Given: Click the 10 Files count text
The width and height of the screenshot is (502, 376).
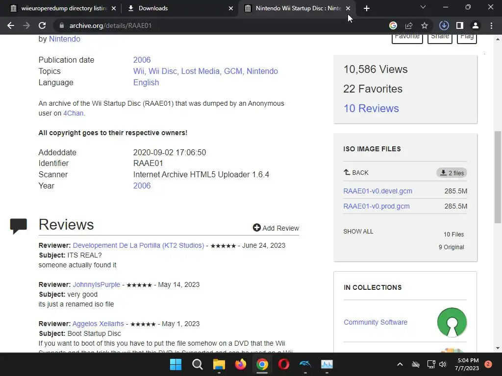Looking at the screenshot, I should [x=453, y=235].
